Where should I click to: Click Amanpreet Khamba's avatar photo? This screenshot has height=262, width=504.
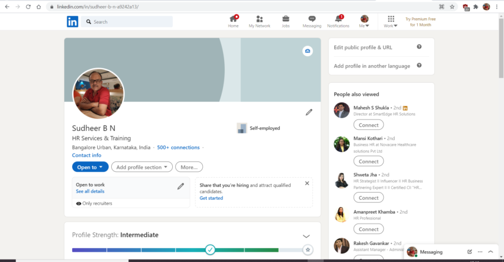[341, 214]
